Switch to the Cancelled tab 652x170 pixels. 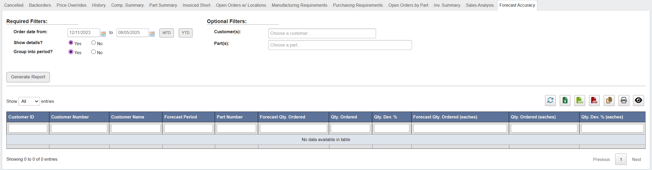click(14, 5)
